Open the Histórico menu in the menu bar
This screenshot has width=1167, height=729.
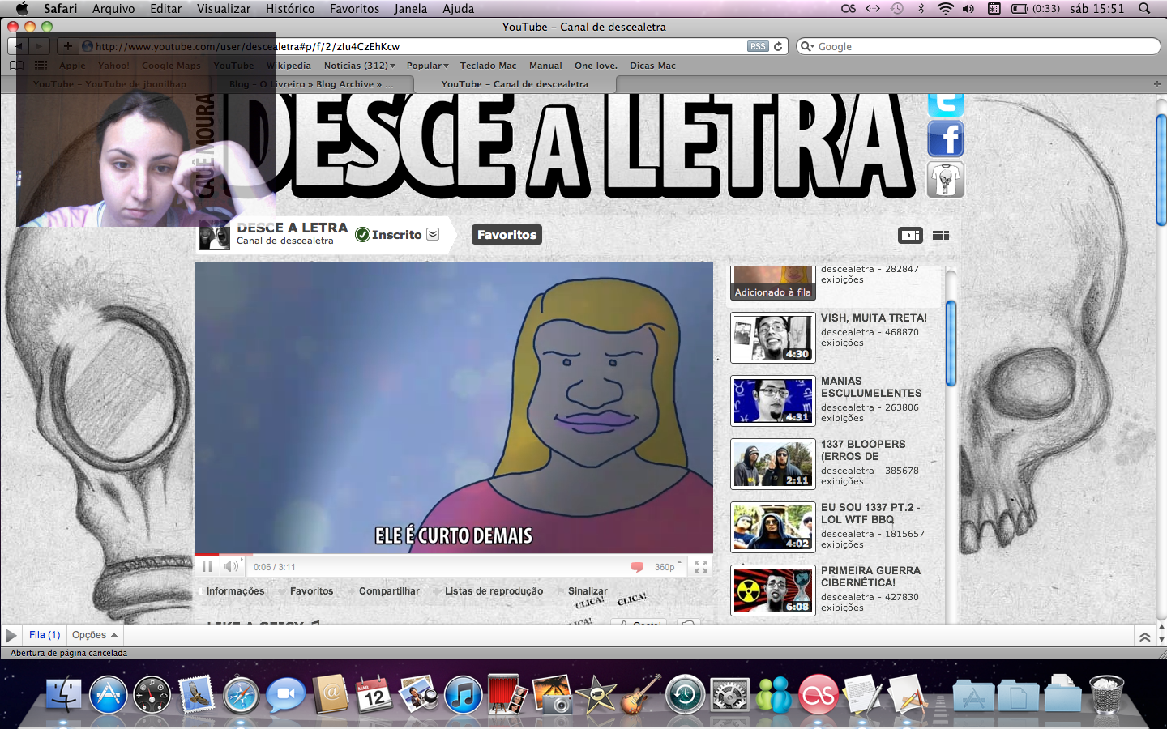click(x=290, y=9)
